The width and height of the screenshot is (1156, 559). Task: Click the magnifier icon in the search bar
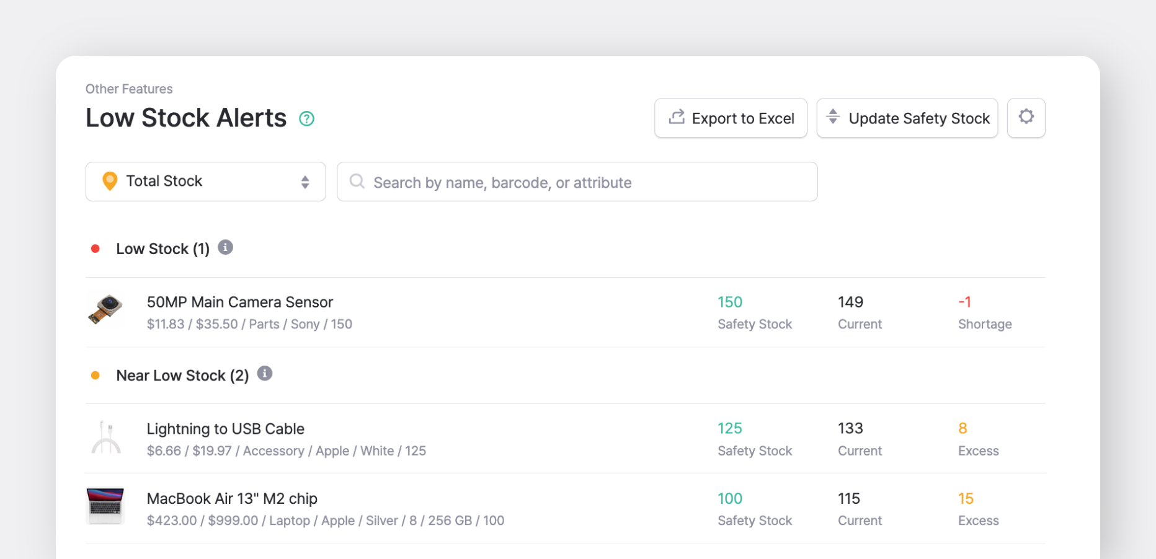pos(357,182)
